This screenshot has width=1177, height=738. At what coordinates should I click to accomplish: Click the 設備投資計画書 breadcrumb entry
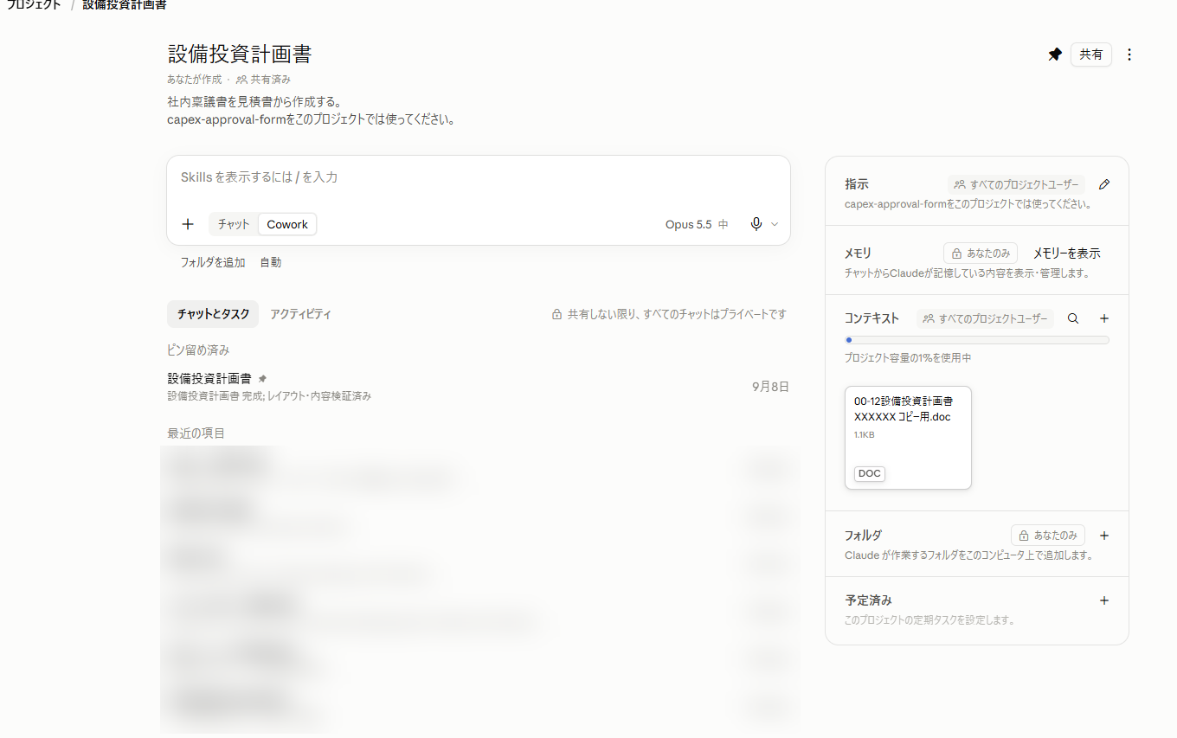click(125, 5)
